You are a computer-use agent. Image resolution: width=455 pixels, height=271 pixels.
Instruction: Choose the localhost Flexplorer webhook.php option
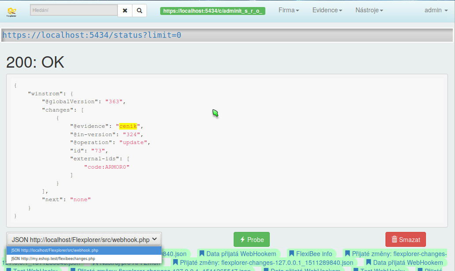tap(84, 250)
